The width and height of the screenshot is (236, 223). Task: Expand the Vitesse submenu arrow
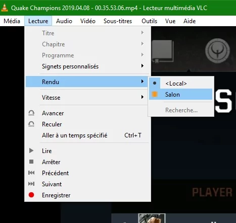coord(143,97)
